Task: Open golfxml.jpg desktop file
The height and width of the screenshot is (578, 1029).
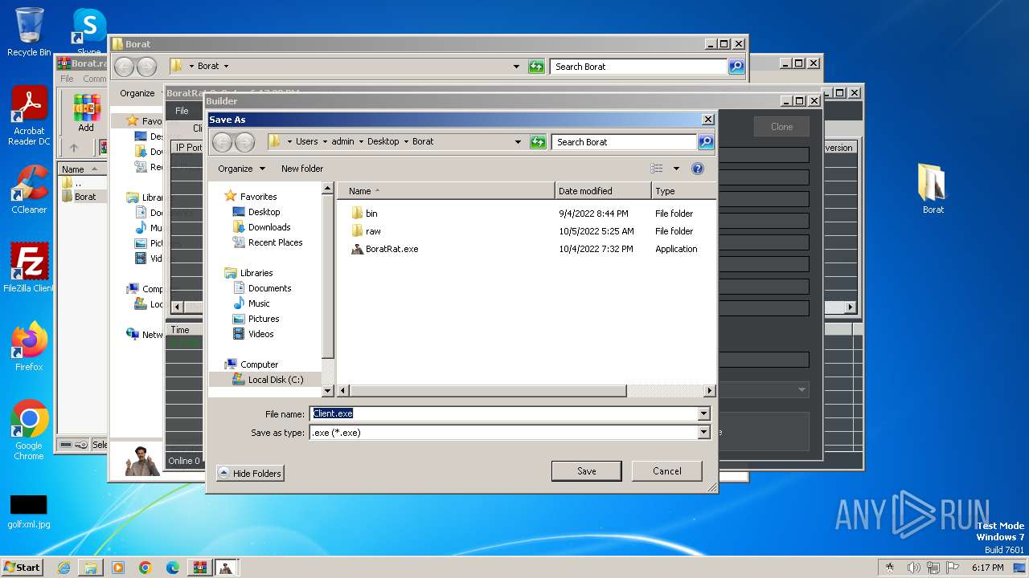Action: 29,512
